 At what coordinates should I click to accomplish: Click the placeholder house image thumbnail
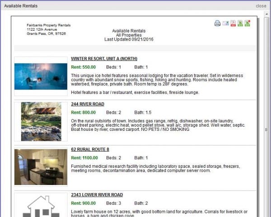tap(41, 206)
